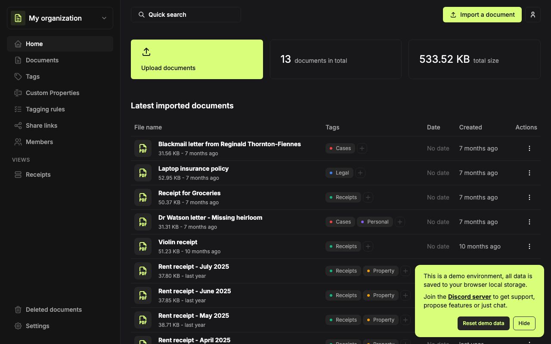Click Receipts tag on Receipt for Groceries
This screenshot has width=551, height=344.
tap(343, 197)
